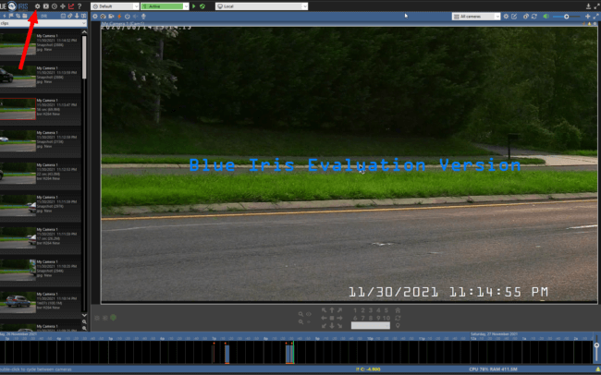This screenshot has width=601, height=375.
Task: Open the PTZ preset dropdown below the numbers
Action: click(370, 326)
